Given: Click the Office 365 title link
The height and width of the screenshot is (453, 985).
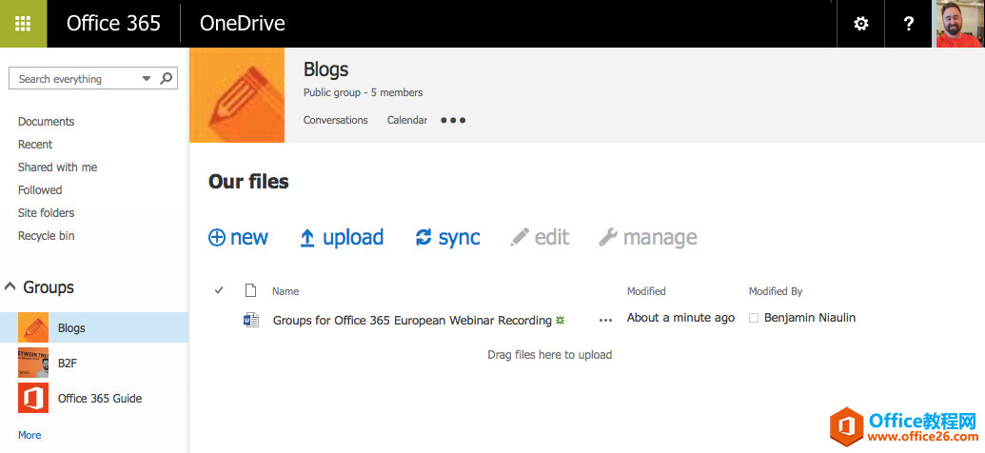Looking at the screenshot, I should [x=113, y=23].
